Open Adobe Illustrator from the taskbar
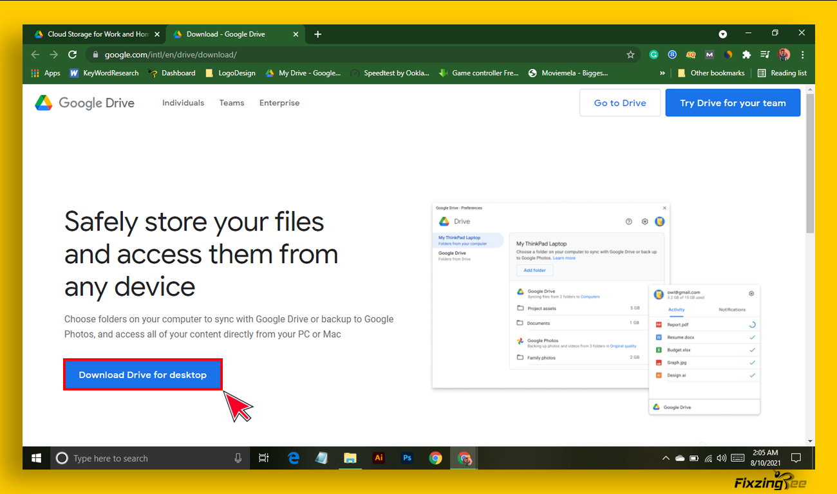837x494 pixels. 379,458
